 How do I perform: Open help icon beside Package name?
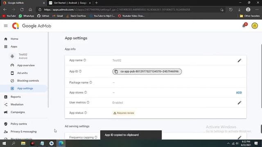pyautogui.click(x=91, y=82)
